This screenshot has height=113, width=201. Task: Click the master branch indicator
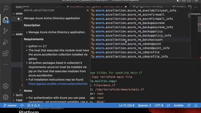pos(10,105)
